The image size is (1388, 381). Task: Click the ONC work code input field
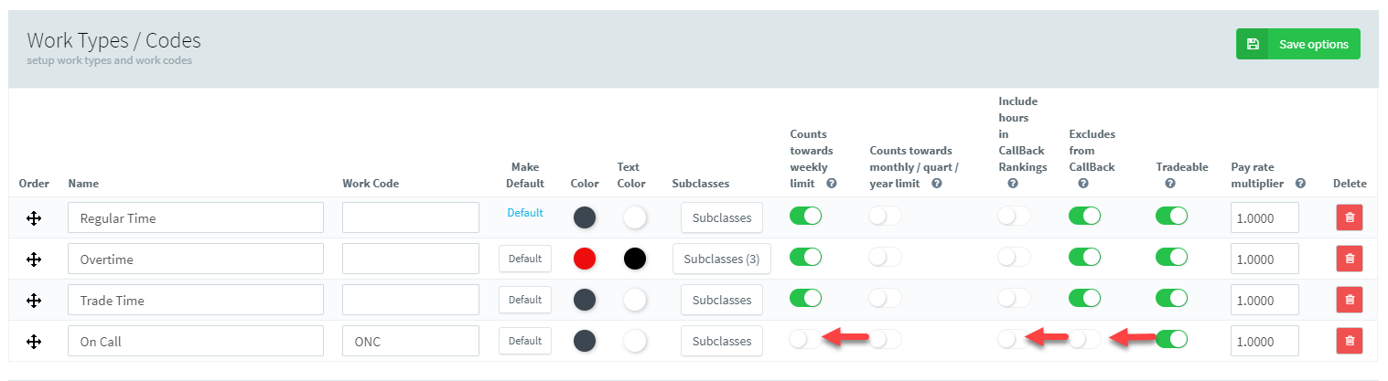pos(410,341)
